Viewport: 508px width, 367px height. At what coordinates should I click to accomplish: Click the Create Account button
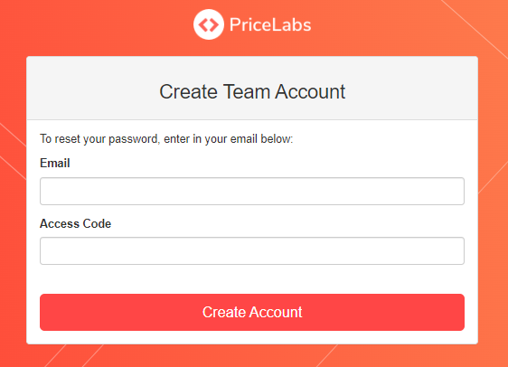(x=252, y=312)
